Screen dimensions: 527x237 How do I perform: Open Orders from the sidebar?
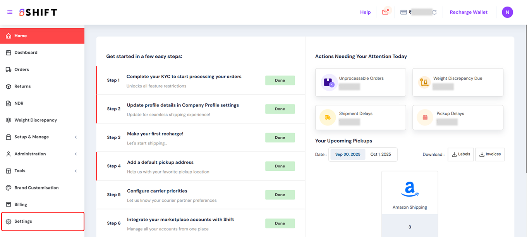[x=22, y=70]
